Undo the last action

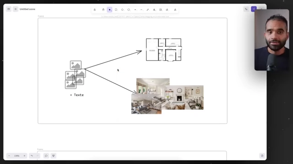coord(32,156)
